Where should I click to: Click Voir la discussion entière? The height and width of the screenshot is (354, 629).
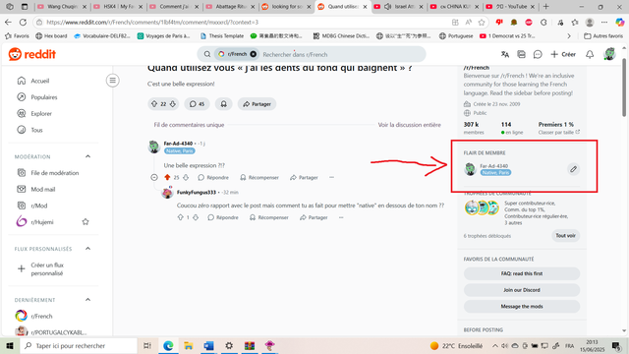[409, 125]
